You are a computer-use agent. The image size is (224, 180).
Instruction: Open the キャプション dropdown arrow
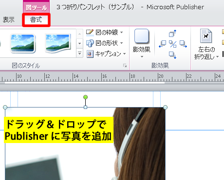(125, 54)
